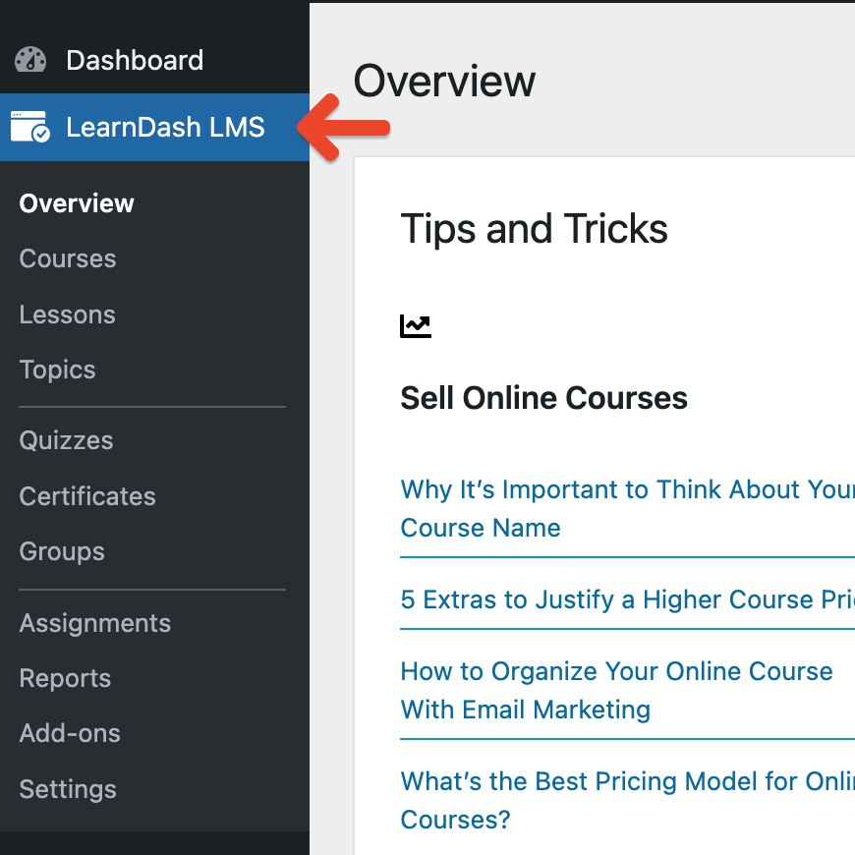
Task: Go to Courses submenu
Action: pyautogui.click(x=68, y=258)
